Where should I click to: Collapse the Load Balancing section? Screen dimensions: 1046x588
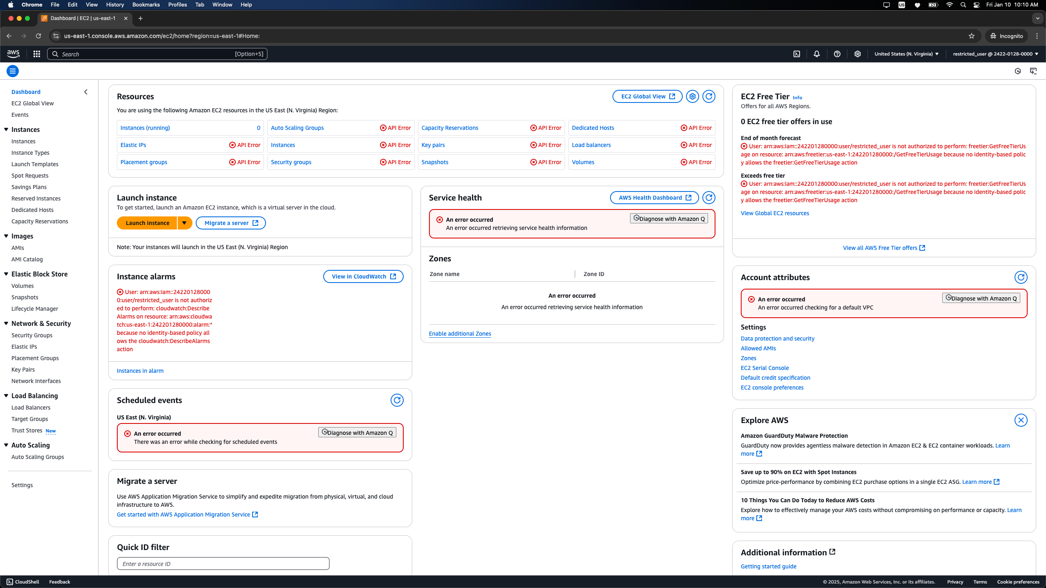[6, 396]
